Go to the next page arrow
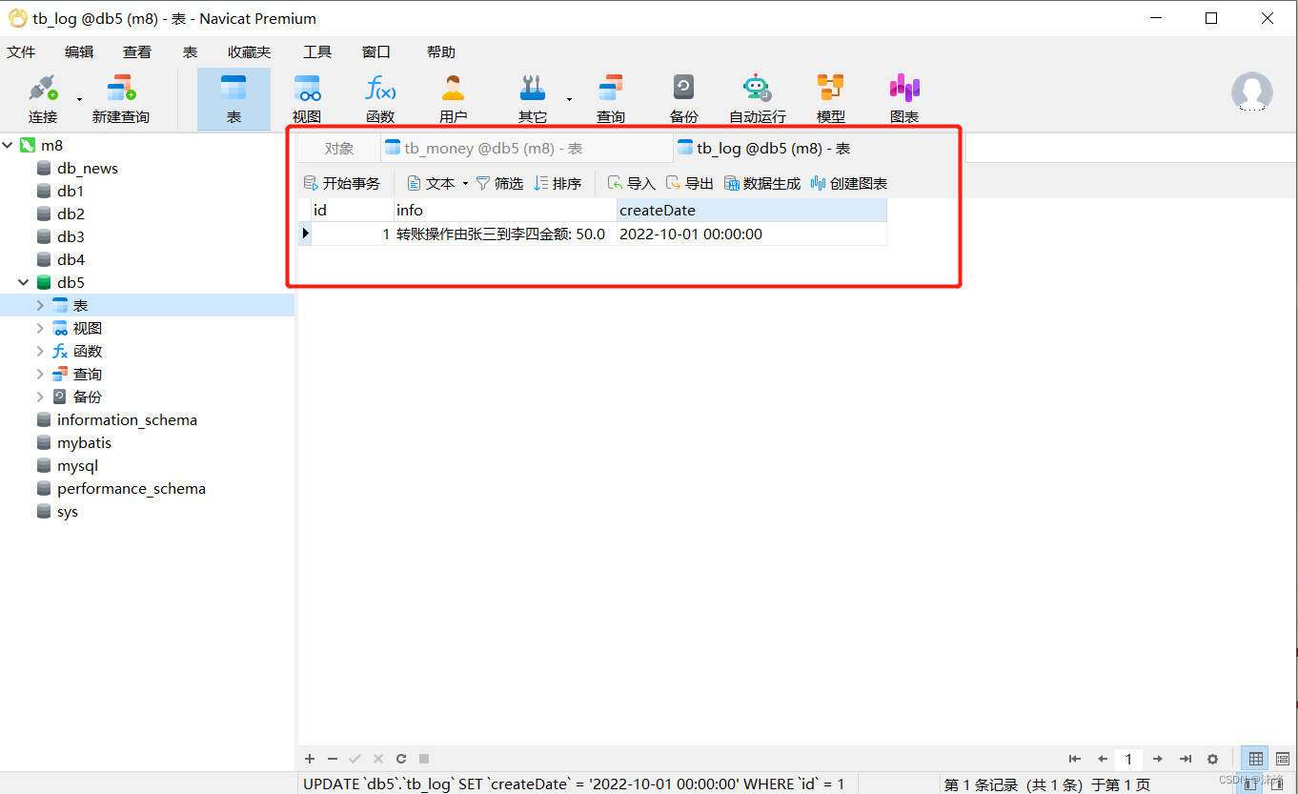The image size is (1298, 794). click(1157, 759)
